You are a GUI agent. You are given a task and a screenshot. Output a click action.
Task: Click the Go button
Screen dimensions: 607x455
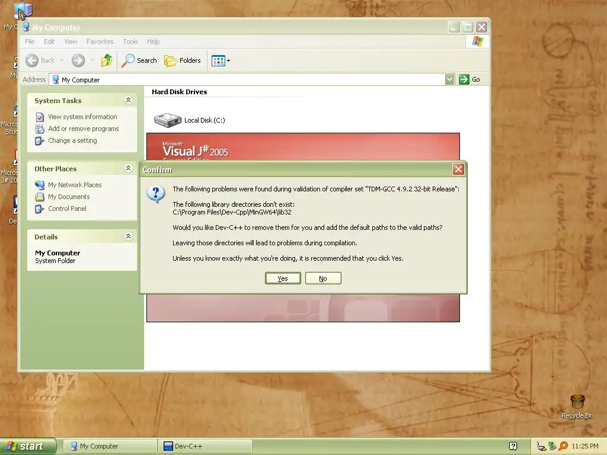click(x=469, y=80)
